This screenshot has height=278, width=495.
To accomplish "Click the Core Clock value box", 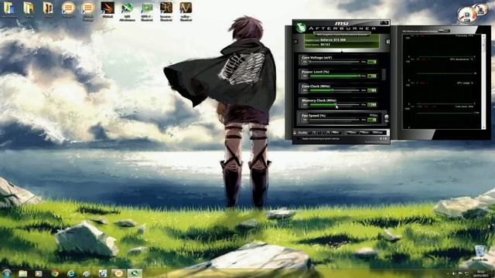I will point(372,90).
